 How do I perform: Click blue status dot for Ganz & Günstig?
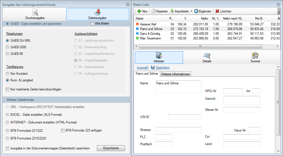click(x=137, y=33)
